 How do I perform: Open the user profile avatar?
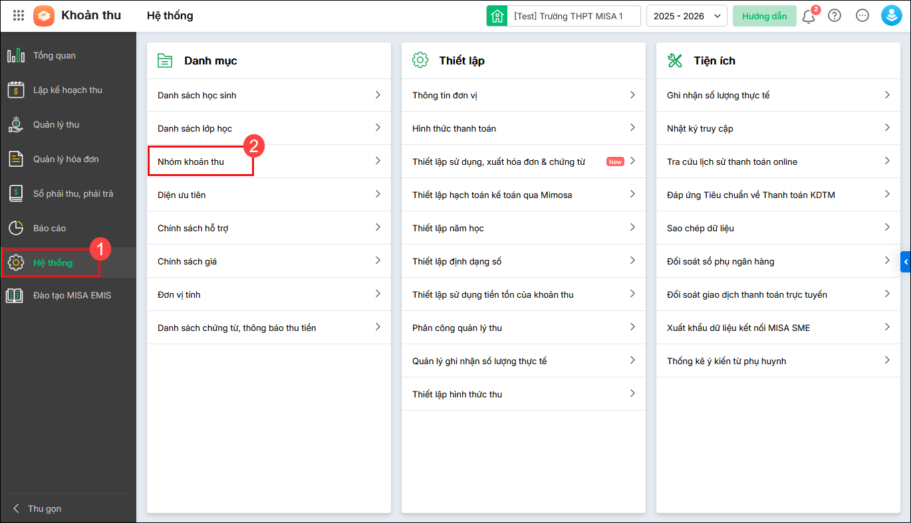point(891,16)
